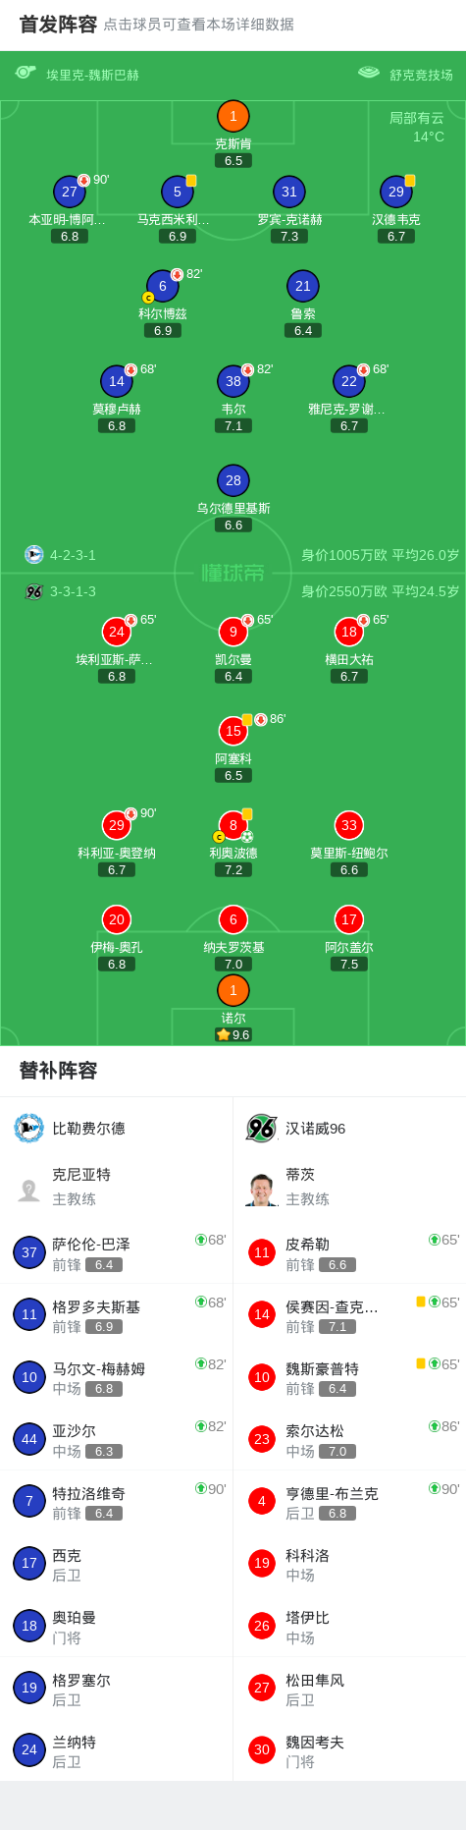
Task: Tap substitute goalkeeper 30 魏因考夫
Action: point(349,1749)
